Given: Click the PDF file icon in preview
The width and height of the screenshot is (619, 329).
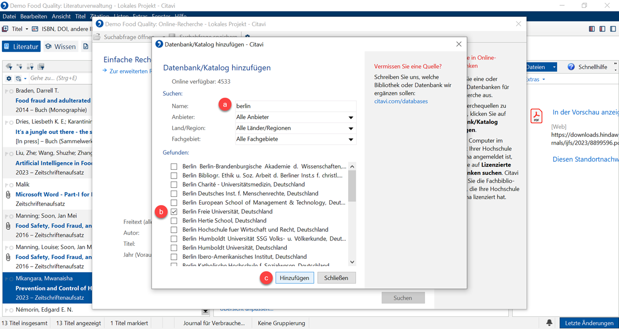Looking at the screenshot, I should pyautogui.click(x=536, y=116).
